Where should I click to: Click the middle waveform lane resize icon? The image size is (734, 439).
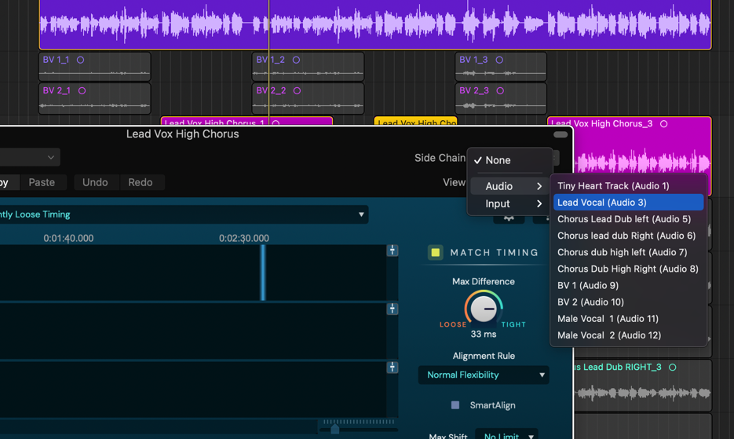tap(393, 309)
